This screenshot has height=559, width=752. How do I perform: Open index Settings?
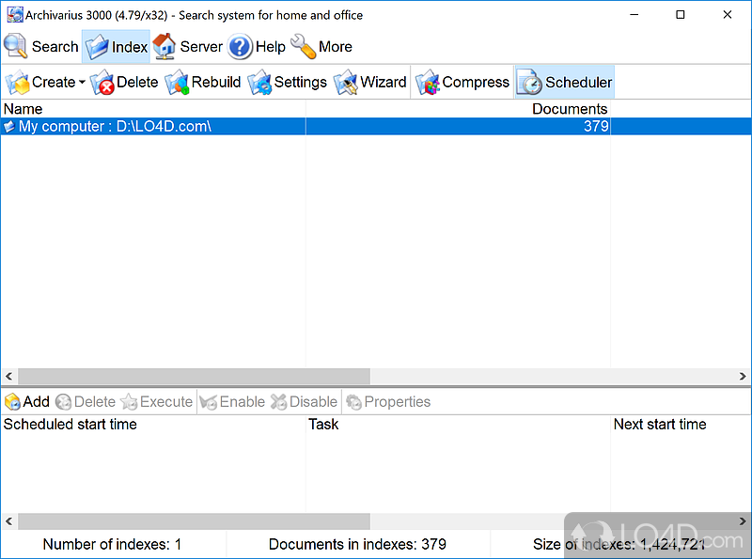(x=288, y=83)
